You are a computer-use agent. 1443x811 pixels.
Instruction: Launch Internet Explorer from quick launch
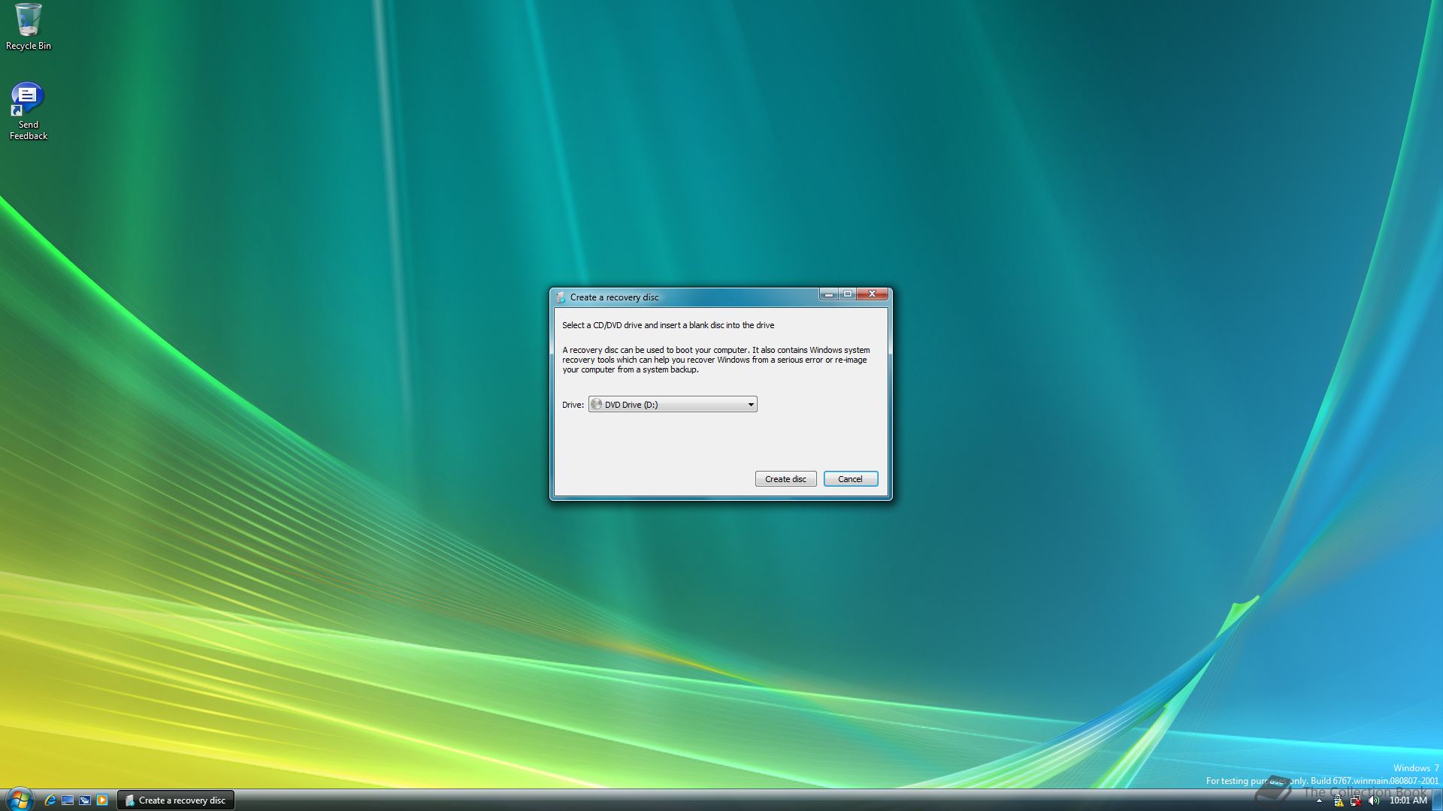point(50,800)
